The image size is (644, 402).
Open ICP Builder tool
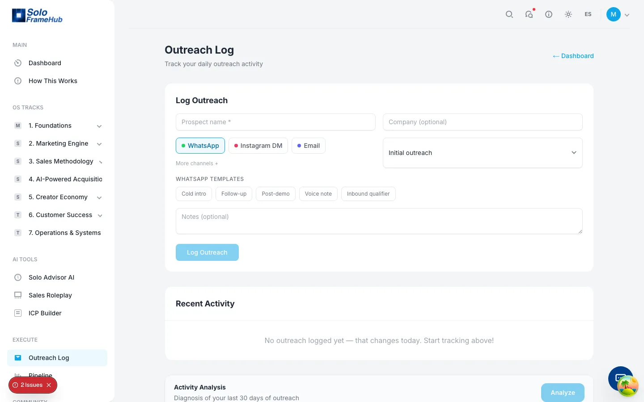click(57, 313)
